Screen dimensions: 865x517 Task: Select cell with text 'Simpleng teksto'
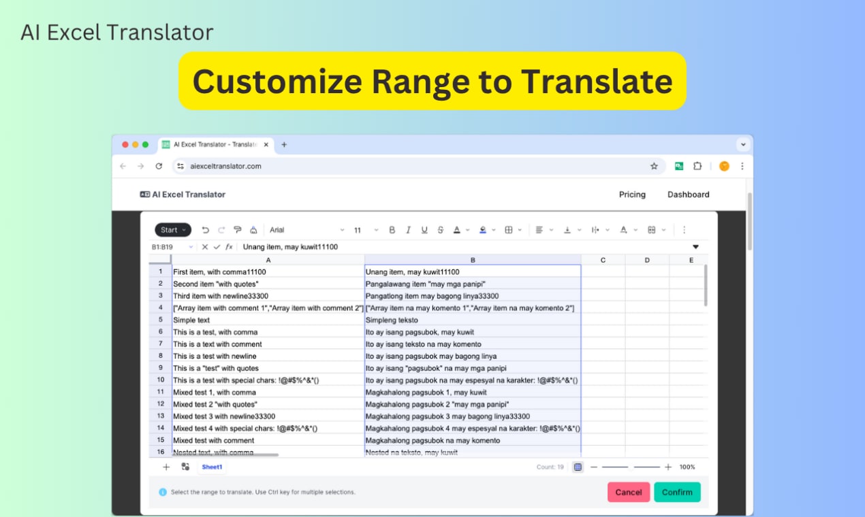(473, 320)
